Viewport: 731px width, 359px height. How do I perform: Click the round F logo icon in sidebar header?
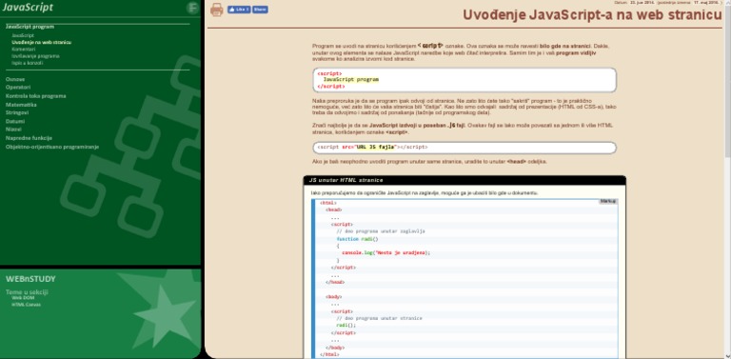192,8
